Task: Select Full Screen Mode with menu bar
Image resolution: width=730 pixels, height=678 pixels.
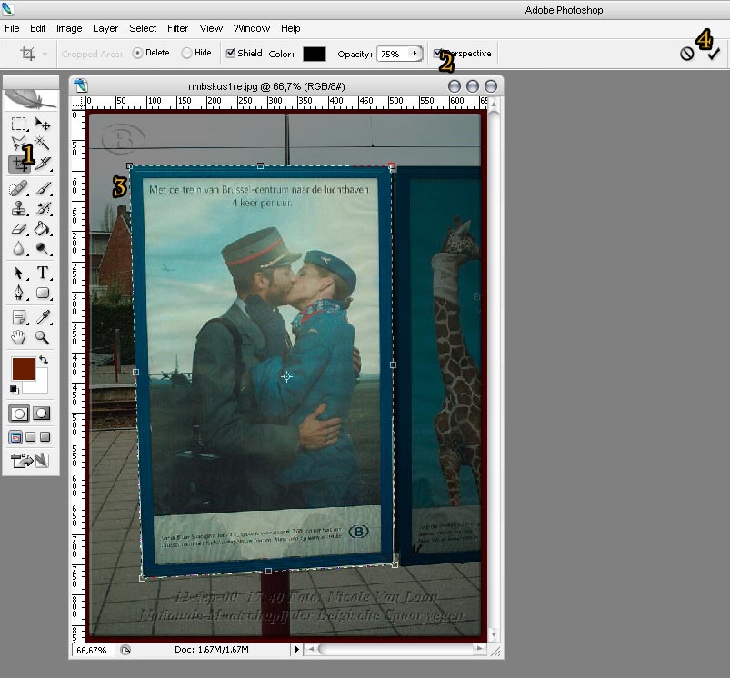Action: click(x=30, y=437)
